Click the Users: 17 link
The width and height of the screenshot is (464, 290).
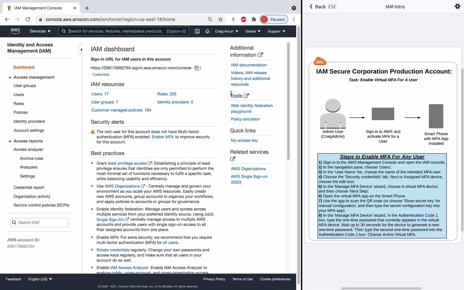click(x=100, y=94)
